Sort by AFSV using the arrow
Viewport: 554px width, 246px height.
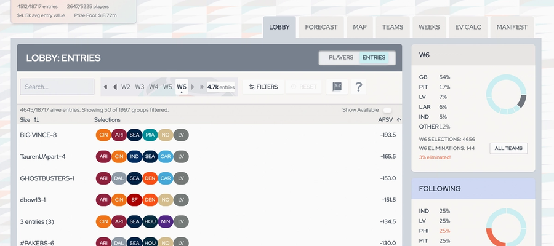399,120
